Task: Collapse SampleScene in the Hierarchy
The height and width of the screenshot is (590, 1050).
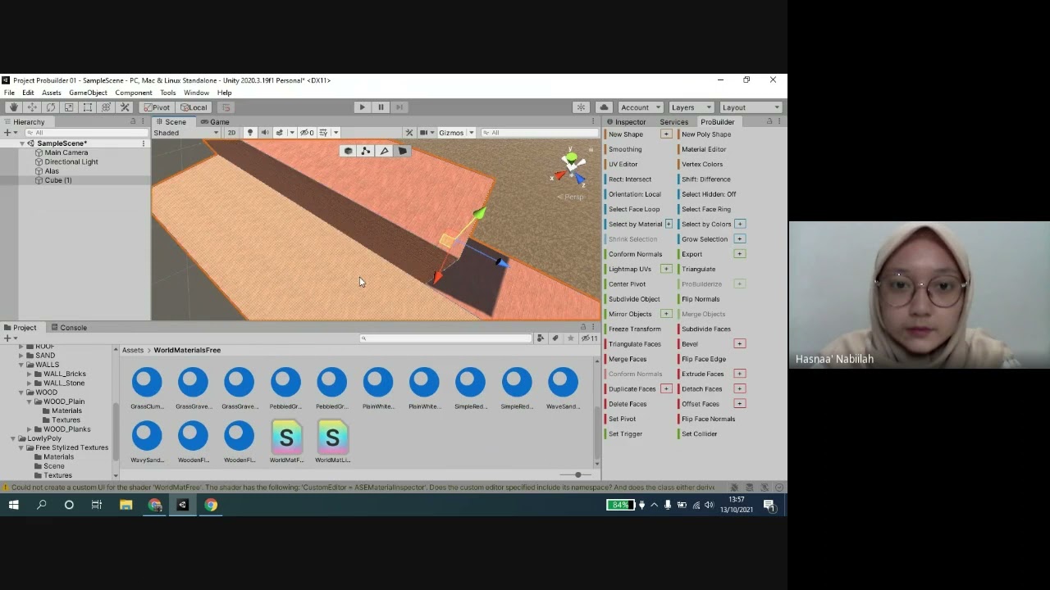Action: pyautogui.click(x=23, y=143)
